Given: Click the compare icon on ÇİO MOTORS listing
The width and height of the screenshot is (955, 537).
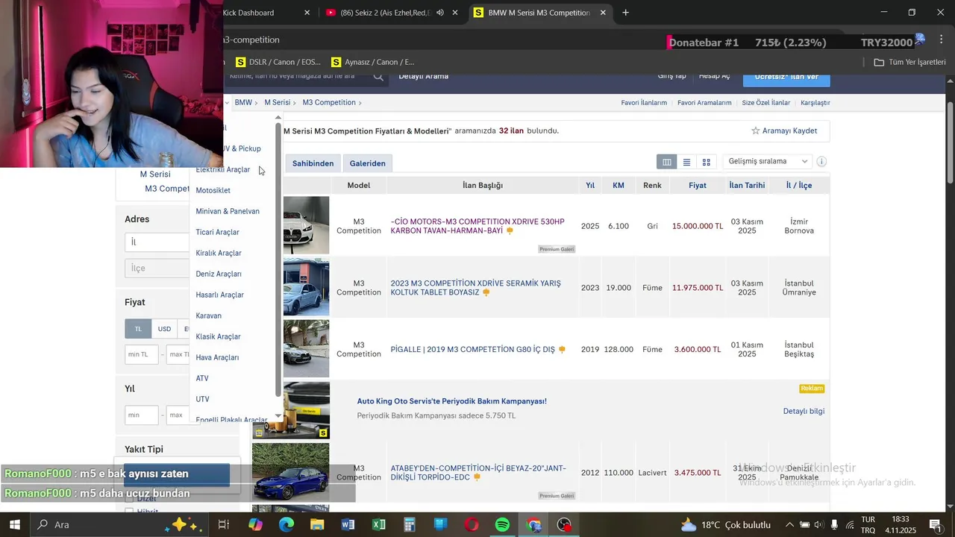Looking at the screenshot, I should (x=510, y=231).
